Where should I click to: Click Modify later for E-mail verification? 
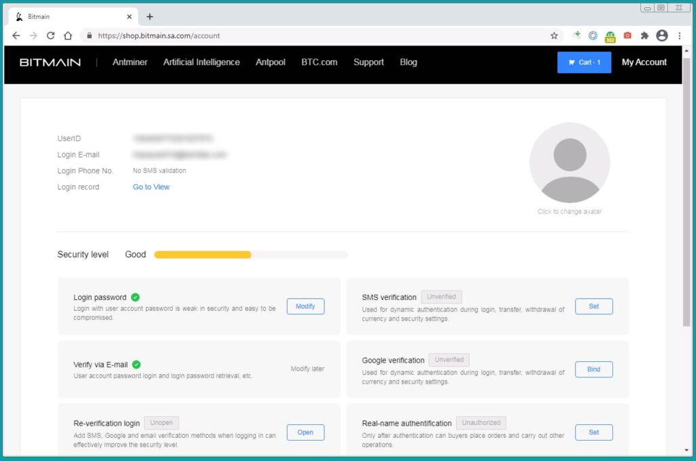coord(307,369)
